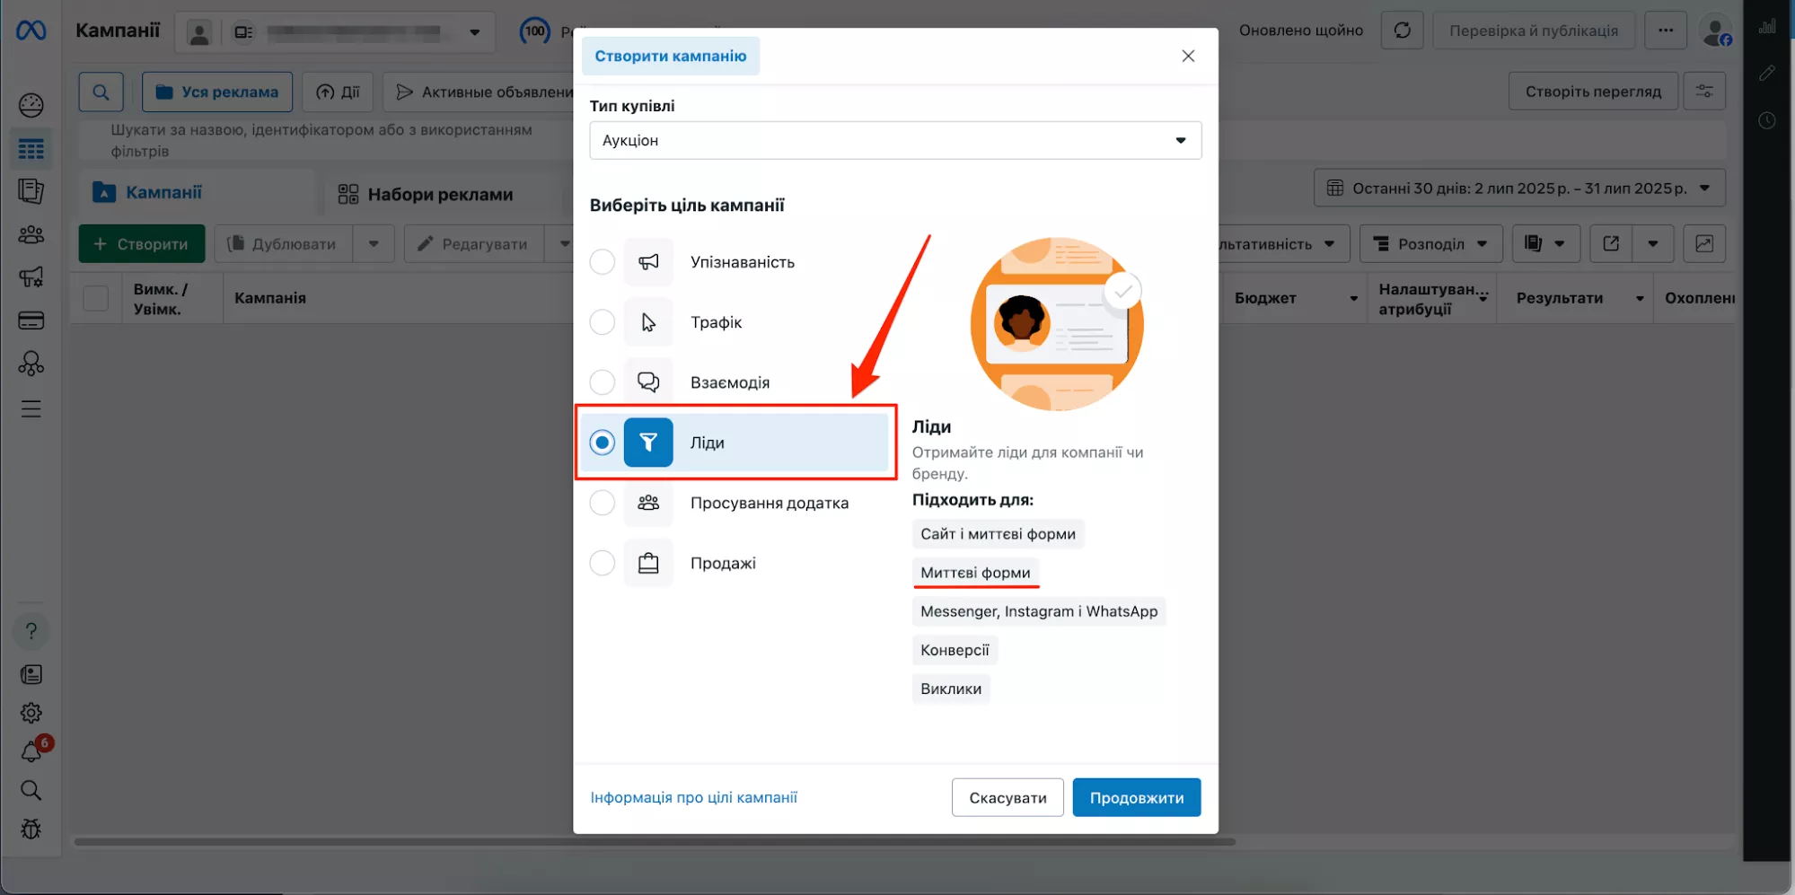Open settings gear in left sidebar

tap(31, 714)
